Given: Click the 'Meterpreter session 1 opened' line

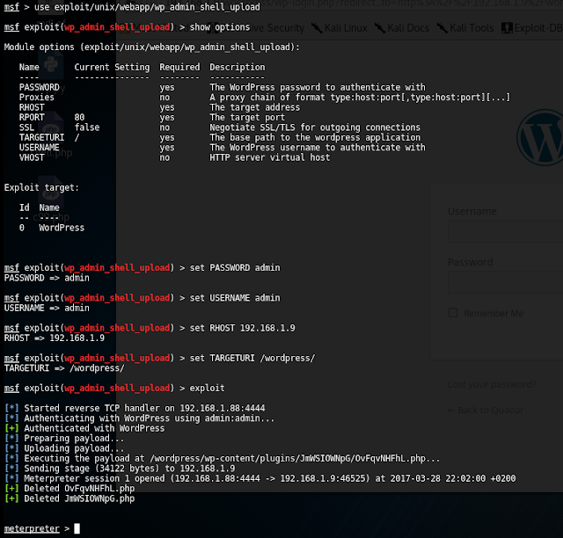Looking at the screenshot, I should point(260,478).
